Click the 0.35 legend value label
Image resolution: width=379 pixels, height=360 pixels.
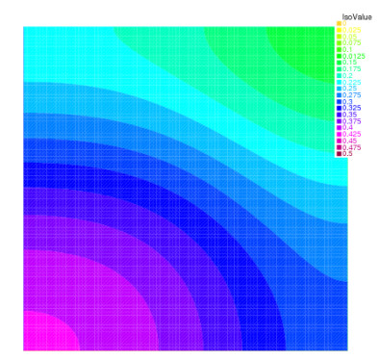[x=349, y=115]
